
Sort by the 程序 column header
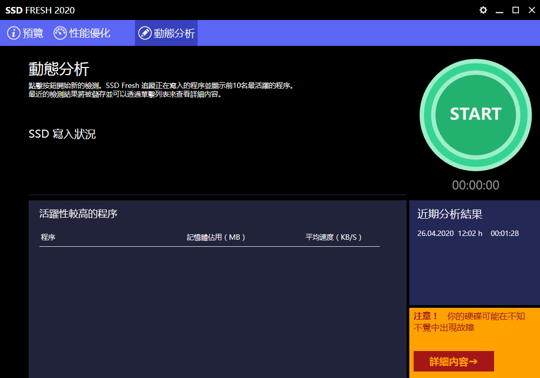tap(48, 237)
